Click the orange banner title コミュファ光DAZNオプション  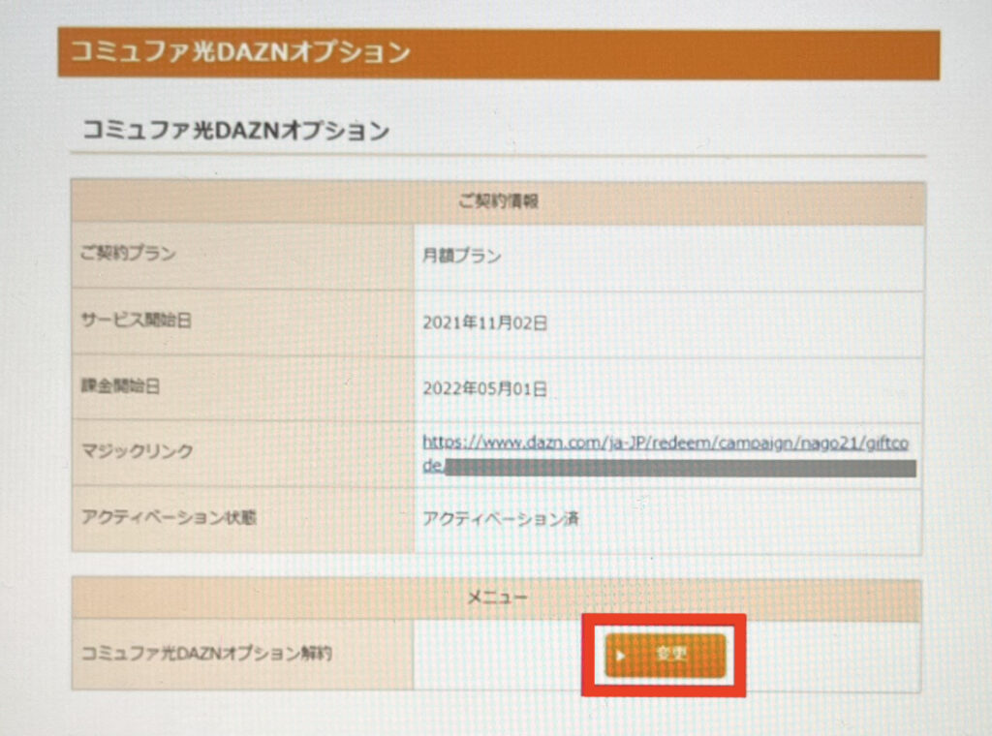tap(240, 52)
